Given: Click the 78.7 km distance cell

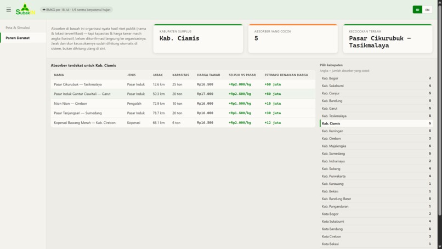Looking at the screenshot, I should point(158,113).
